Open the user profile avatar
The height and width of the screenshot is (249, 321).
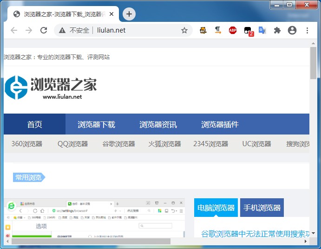tap(292, 30)
